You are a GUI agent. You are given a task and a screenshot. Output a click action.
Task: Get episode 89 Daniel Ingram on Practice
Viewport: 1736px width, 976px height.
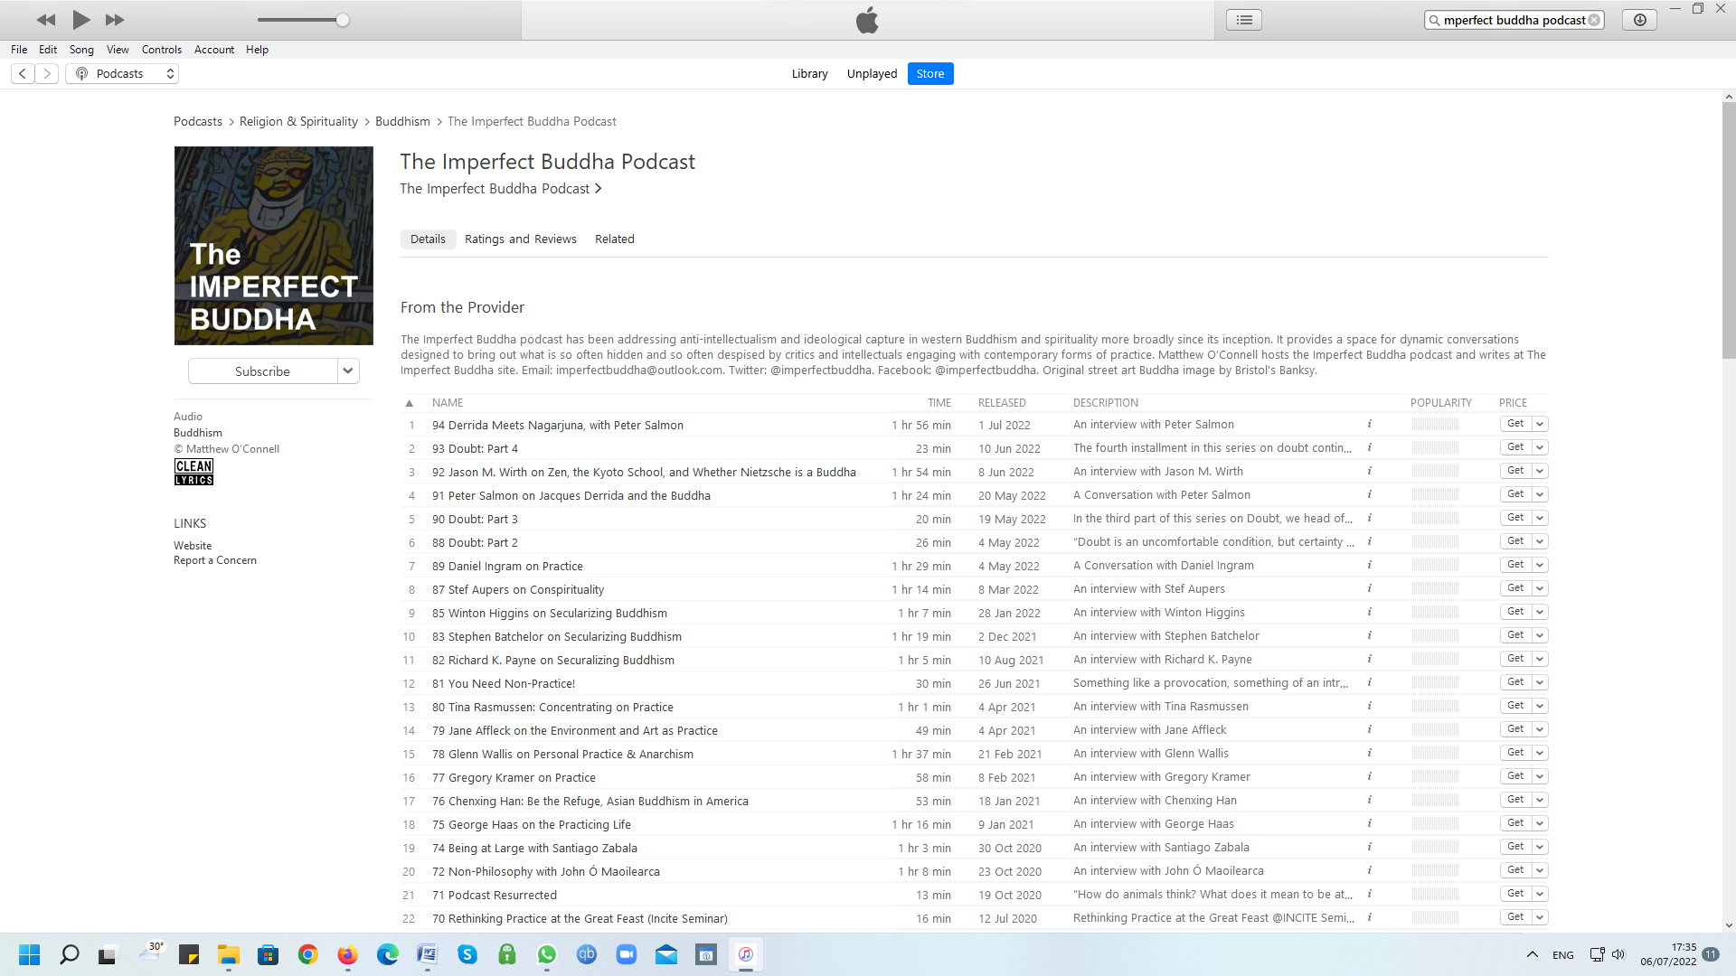1515,565
